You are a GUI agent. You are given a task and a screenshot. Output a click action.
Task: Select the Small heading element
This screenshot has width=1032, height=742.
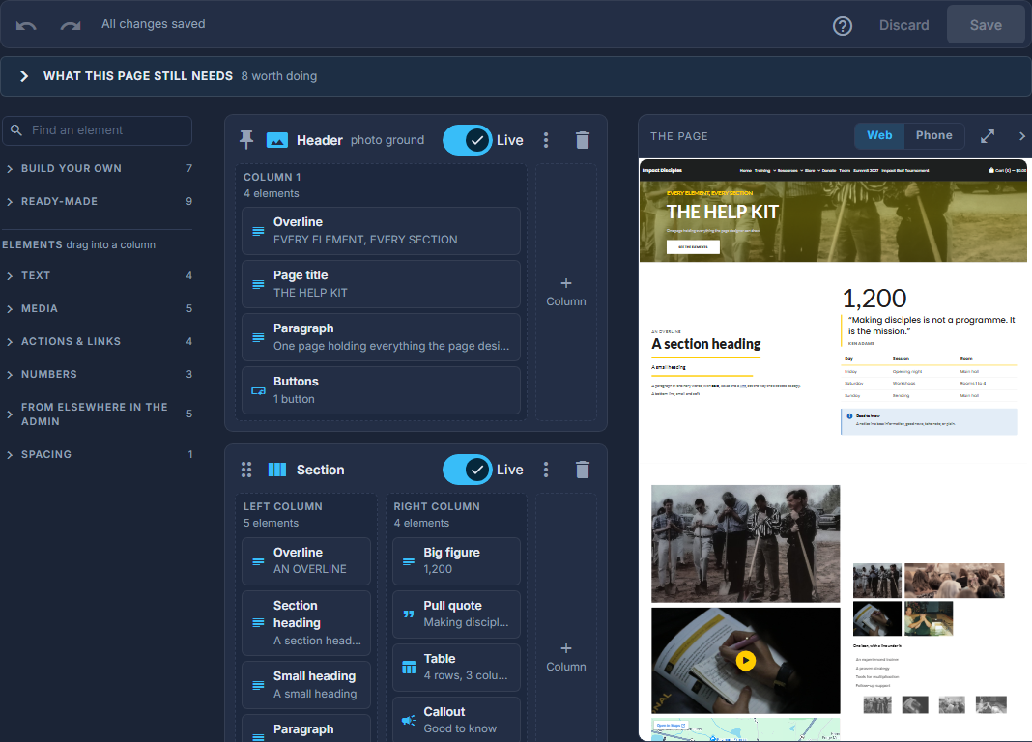306,685
